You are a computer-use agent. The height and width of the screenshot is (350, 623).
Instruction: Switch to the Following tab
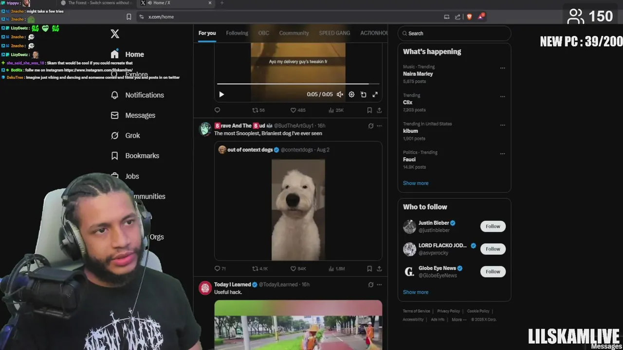click(237, 33)
